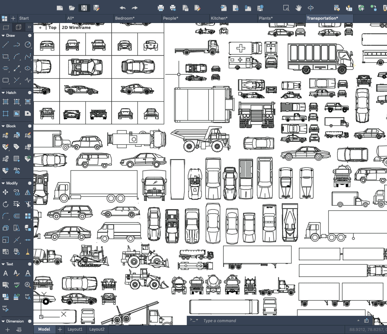Switch to the Bedroom* drawing tab
387x334 pixels.
point(137,18)
